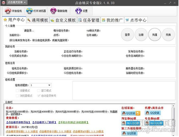Click 加入QQ群 under 淘宝版QQ群

pos(131,123)
